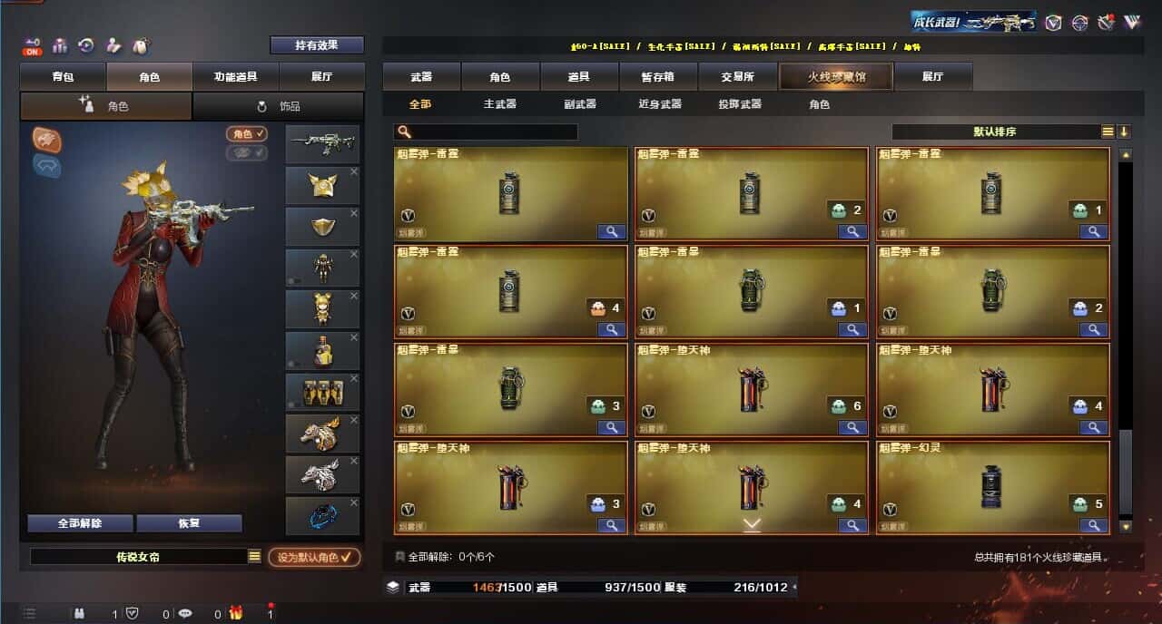Image resolution: width=1162 pixels, height=624 pixels.
Task: Open character list dropdown beside 传说女帝
Action: [254, 557]
